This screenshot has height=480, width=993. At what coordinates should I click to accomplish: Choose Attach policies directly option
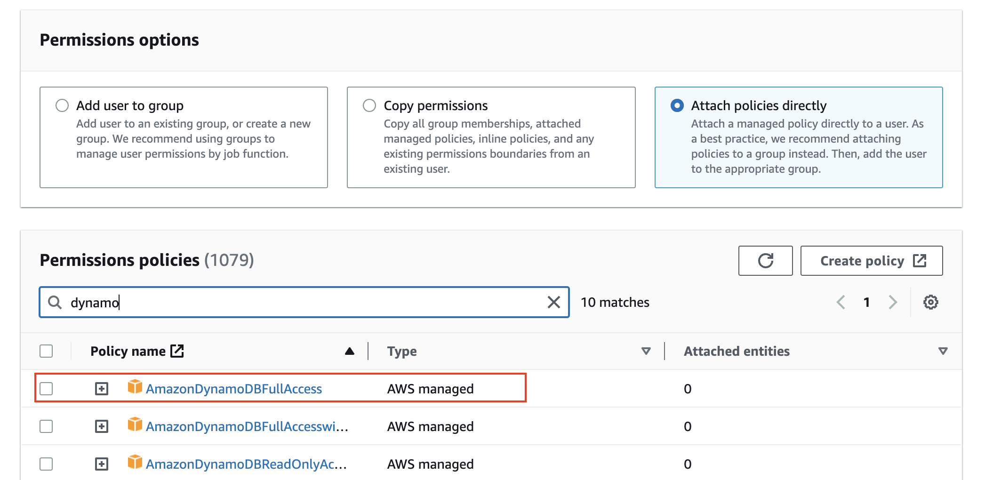(677, 105)
